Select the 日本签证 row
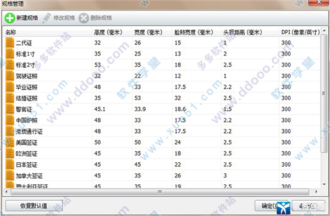This screenshot has height=216, width=330. pos(162,164)
